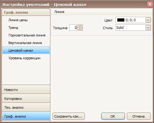Open the 'Цвет' color dropdown arrow

point(148,20)
